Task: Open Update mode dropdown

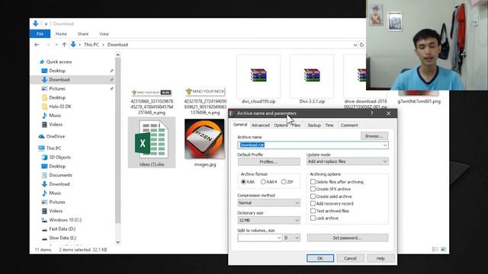Action: pyautogui.click(x=348, y=161)
